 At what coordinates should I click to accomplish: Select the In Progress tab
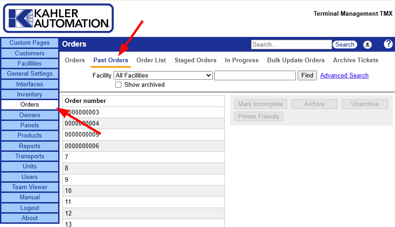[x=242, y=60]
